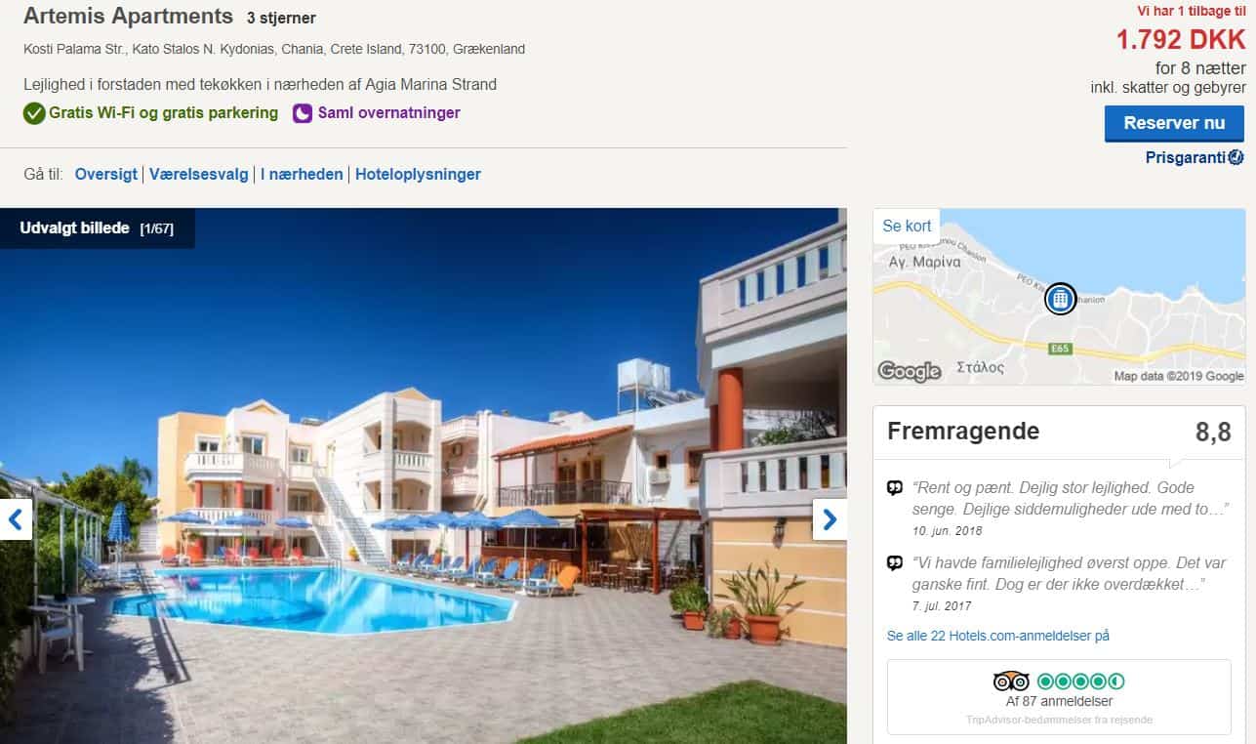Open the I nærheden section link
Screen dimensions: 1256x744
pyautogui.click(x=302, y=174)
